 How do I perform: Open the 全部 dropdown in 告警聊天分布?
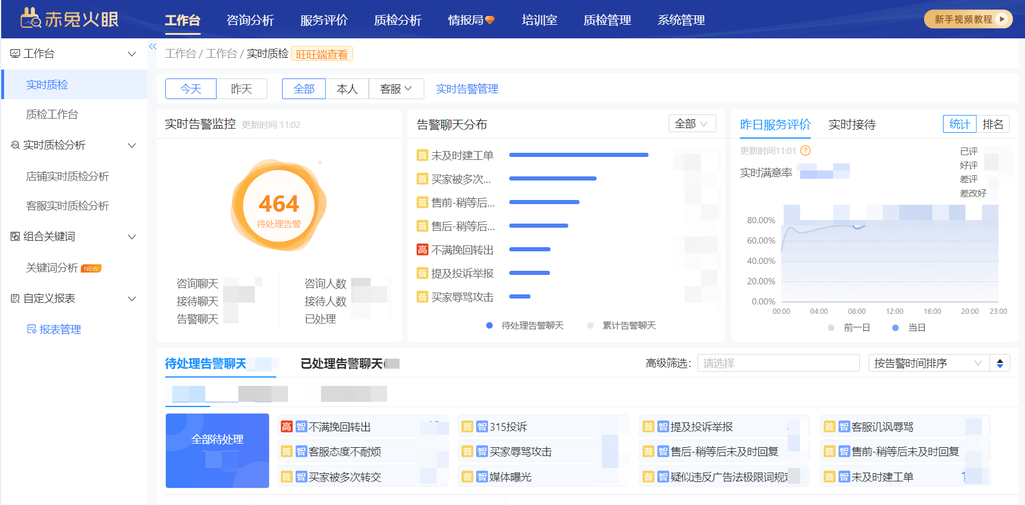692,124
